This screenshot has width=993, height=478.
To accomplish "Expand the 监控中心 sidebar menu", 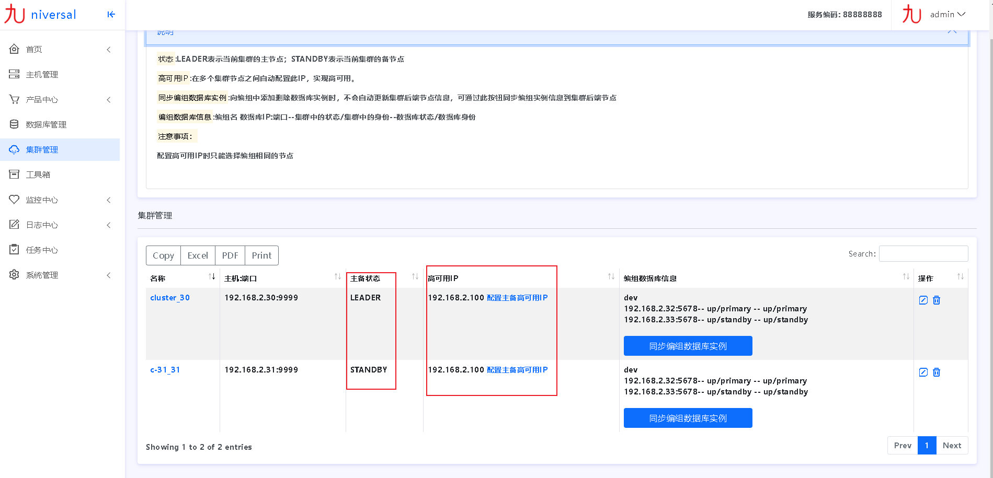I will tap(108, 200).
